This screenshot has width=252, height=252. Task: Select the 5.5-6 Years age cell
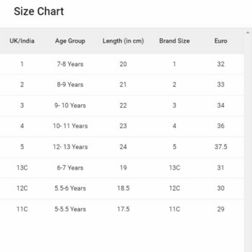click(70, 188)
